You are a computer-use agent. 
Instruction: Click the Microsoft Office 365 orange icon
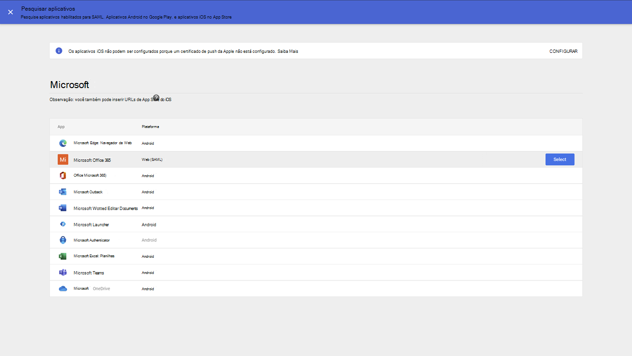pyautogui.click(x=63, y=159)
